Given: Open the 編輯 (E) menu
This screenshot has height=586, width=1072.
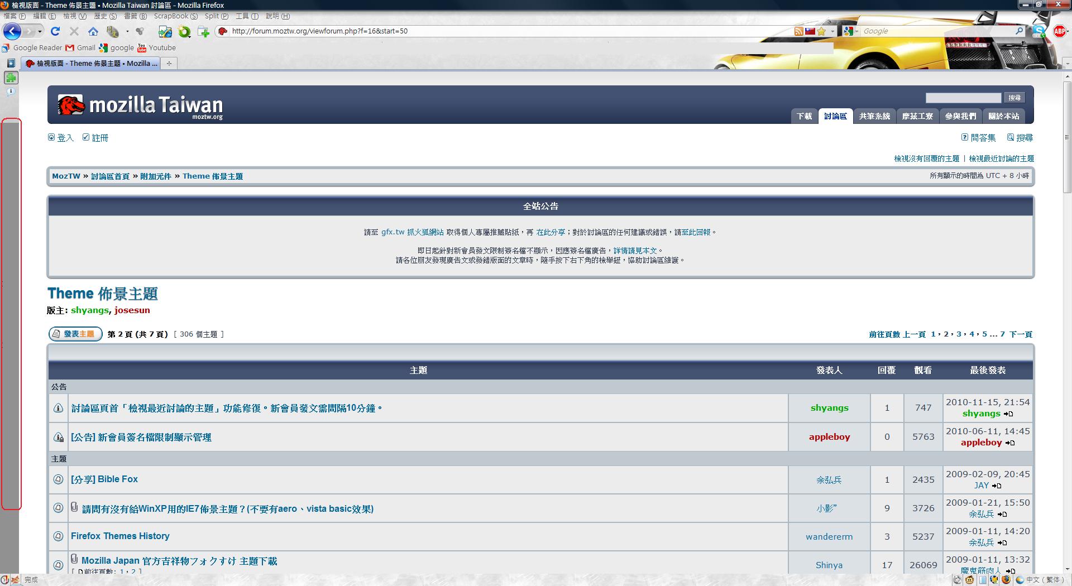Looking at the screenshot, I should (x=44, y=16).
